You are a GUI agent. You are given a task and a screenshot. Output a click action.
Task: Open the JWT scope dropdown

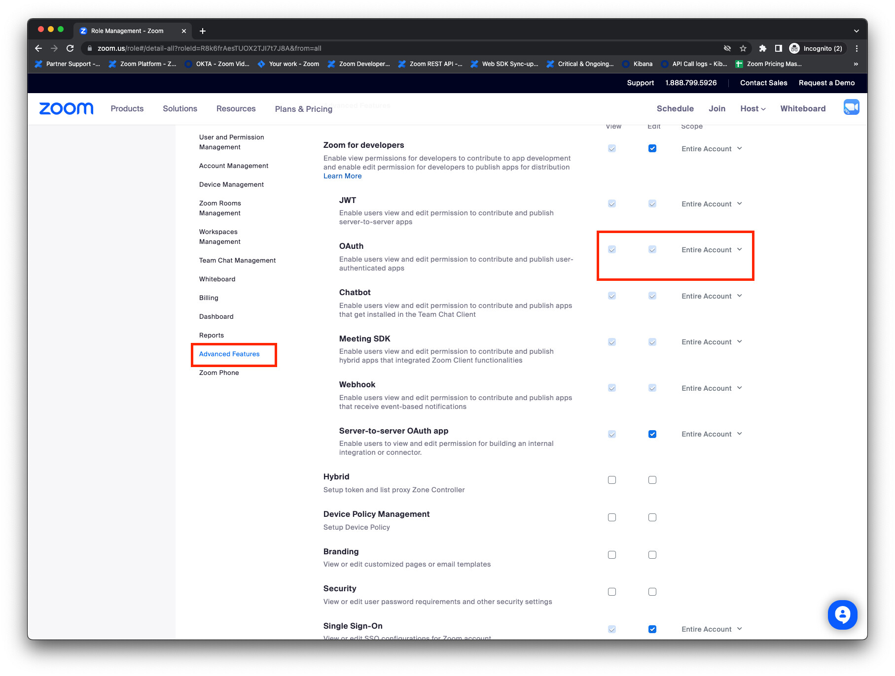tap(712, 204)
